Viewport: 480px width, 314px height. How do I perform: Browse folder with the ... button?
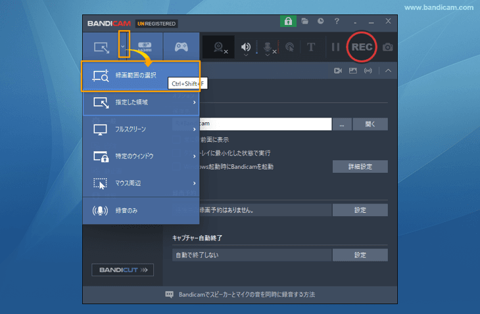(342, 124)
